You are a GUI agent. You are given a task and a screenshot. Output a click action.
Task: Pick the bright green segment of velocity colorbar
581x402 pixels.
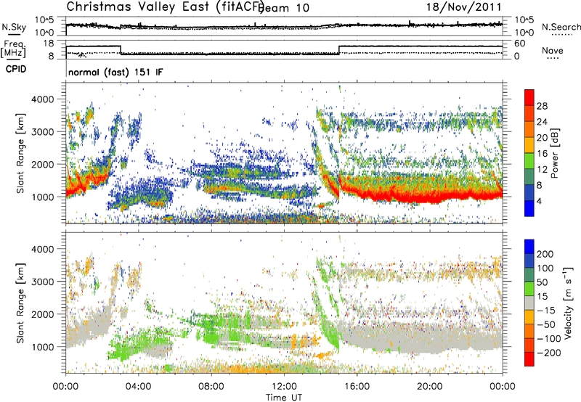point(529,289)
